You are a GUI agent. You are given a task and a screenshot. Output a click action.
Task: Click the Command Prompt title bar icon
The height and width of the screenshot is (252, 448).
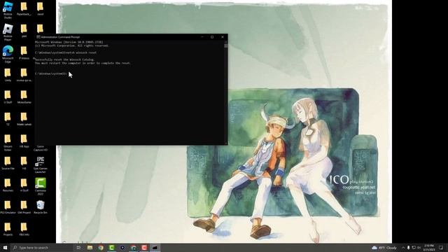point(38,37)
